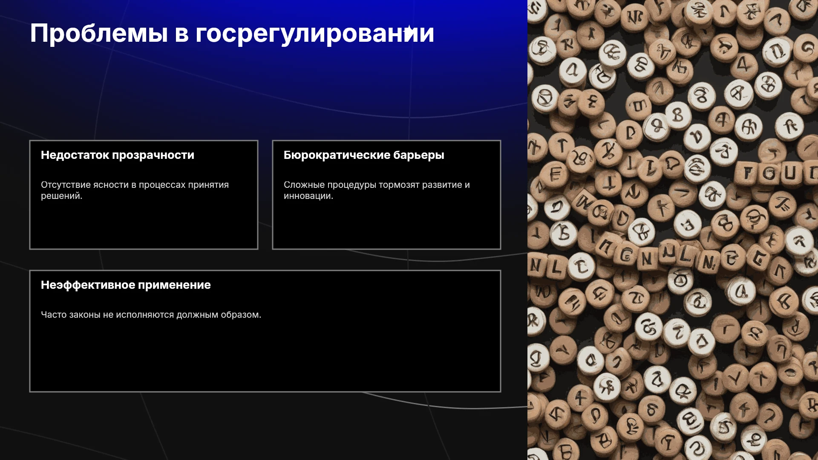
Task: Click the "N" square tile at photo's left edge
Action: [x=536, y=266]
